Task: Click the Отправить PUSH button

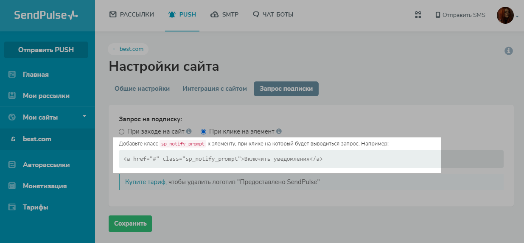Action: pos(46,50)
